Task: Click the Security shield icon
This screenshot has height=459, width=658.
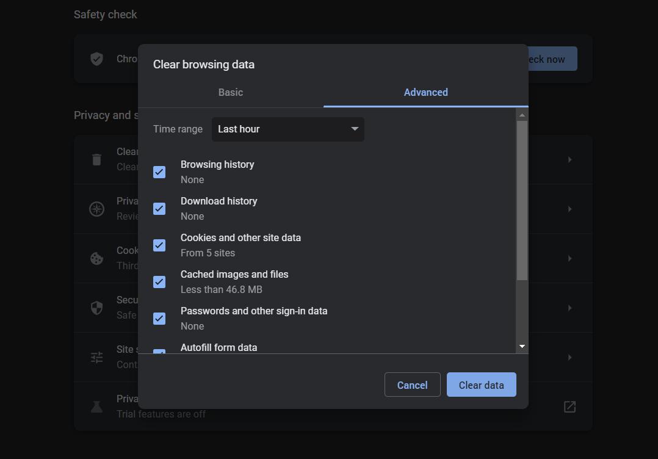Action: click(96, 308)
